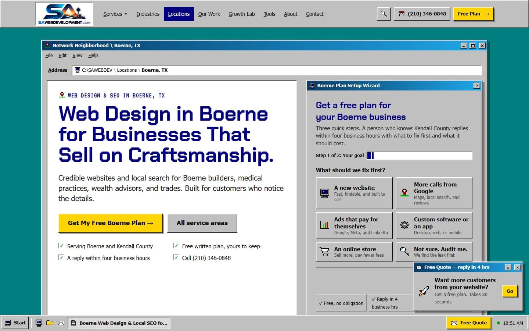Toggle the Call (210) 346-0848 checkbox
529x331 pixels.
[176, 257]
